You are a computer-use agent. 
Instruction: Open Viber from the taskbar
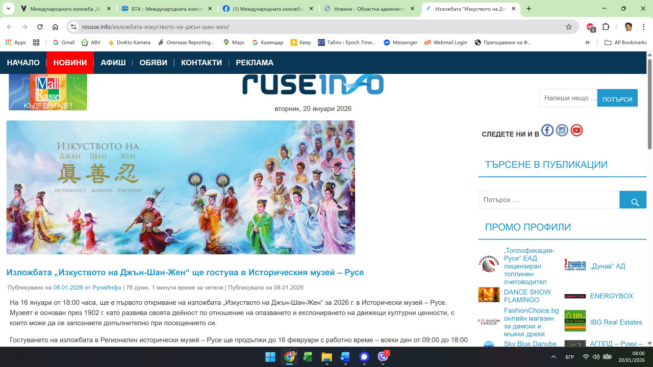point(383,357)
